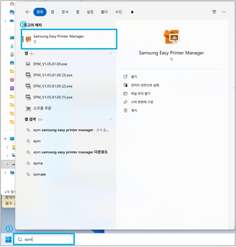Switch to the 웹 filter tab
The image size is (236, 247).
(77, 12)
